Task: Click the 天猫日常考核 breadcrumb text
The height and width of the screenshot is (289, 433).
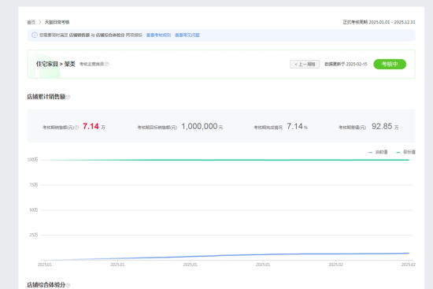Action: coord(57,22)
